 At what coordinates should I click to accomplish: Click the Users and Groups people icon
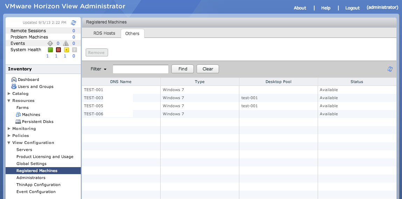tap(14, 87)
